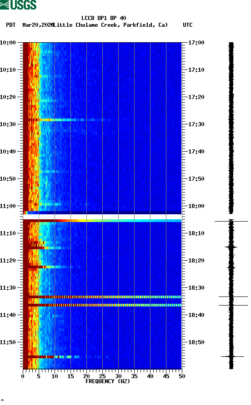This screenshot has width=251, height=405.
Task: Click the '11:10' PDT time label
Action: coord(8,233)
